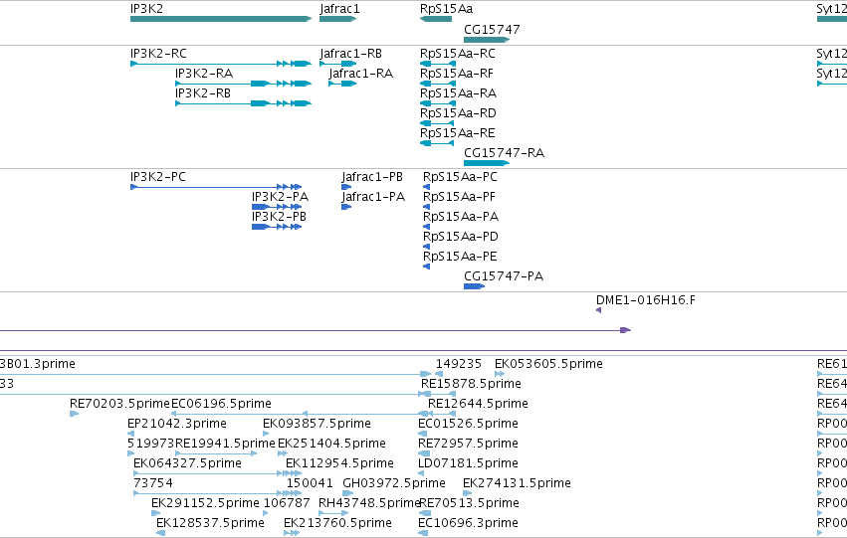Click EST 150041
This screenshot has width=847, height=538.
(x=294, y=493)
